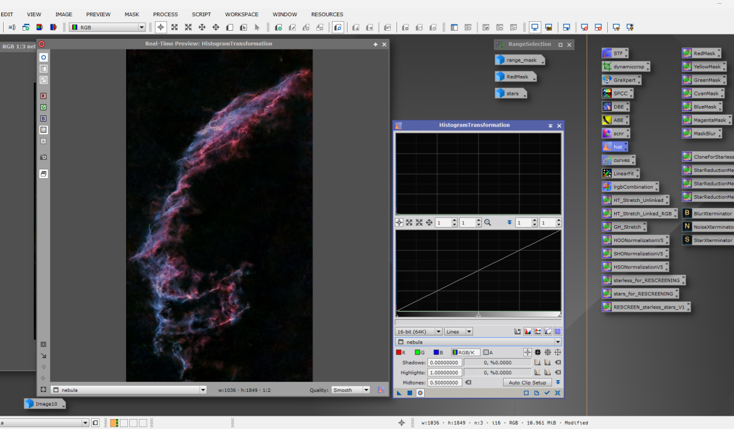734x429 pixels.
Task: Click the histogram zoom magnifier icon
Action: point(487,223)
